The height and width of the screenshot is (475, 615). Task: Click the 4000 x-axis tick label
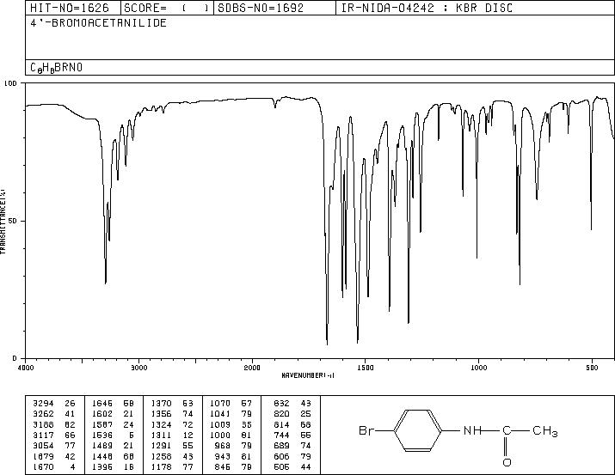point(26,368)
